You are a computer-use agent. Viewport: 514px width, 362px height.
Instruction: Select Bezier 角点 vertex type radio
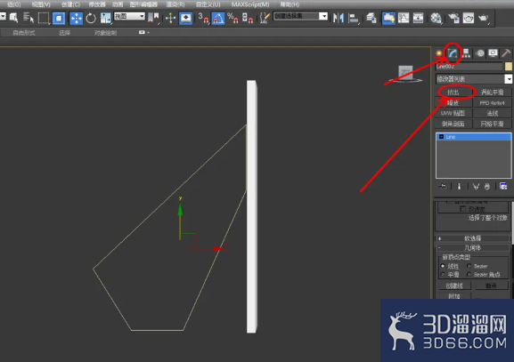click(469, 274)
